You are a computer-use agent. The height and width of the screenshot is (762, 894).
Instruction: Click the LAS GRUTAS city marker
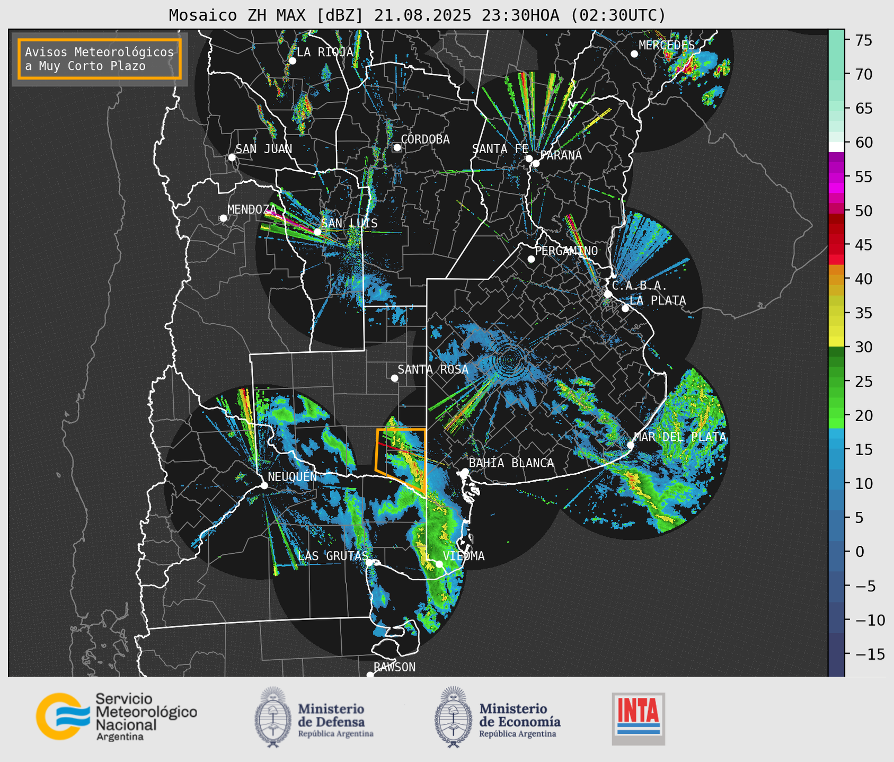pyautogui.click(x=369, y=563)
